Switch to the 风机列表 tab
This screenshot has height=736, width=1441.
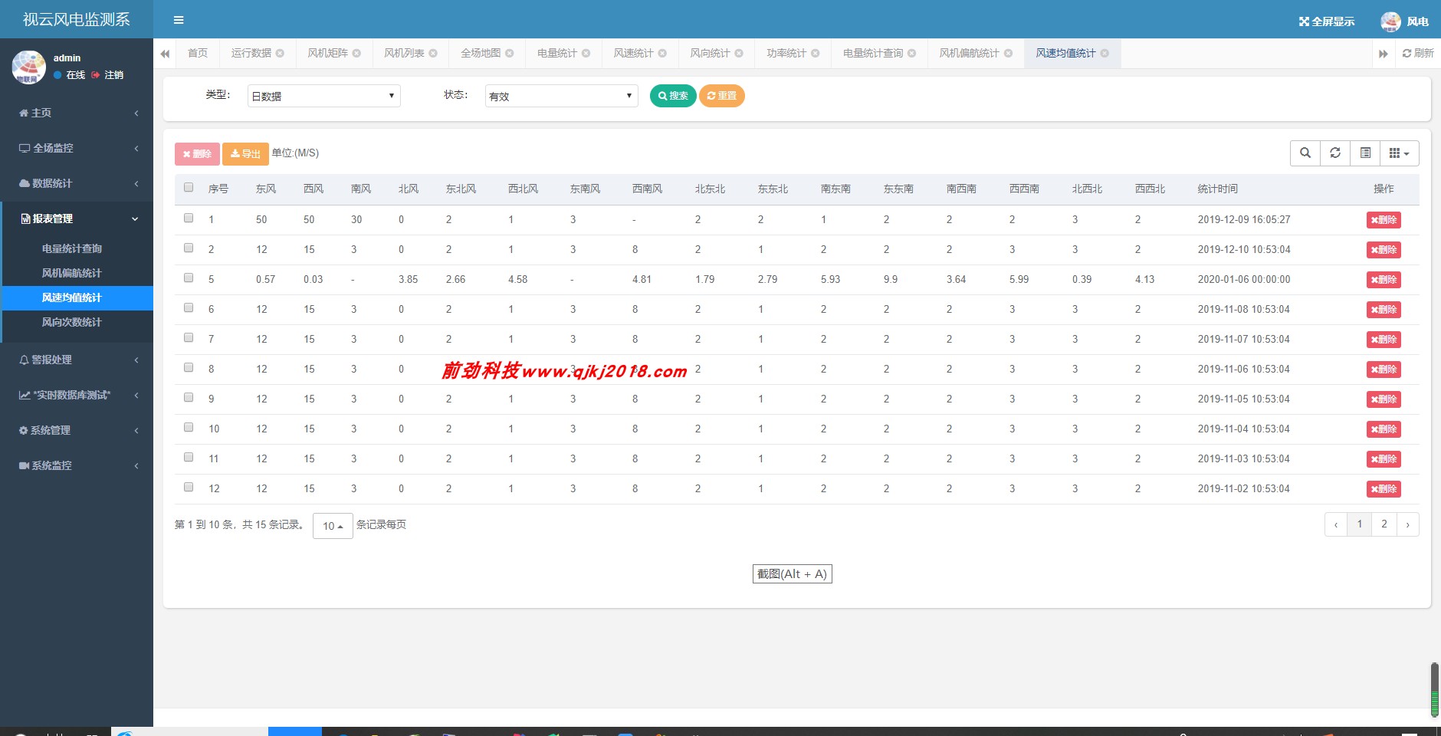click(404, 53)
